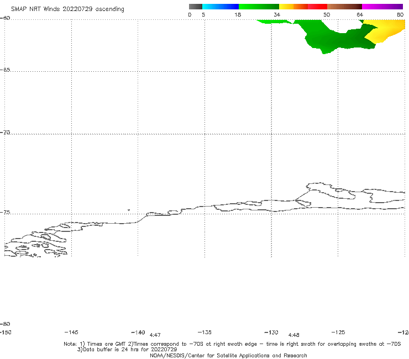Click the blue segment of the wind color bar

tap(221, 7)
